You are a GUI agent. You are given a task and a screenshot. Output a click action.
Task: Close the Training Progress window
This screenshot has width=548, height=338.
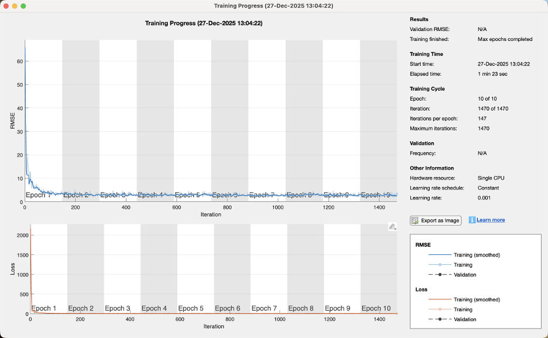tap(6, 6)
